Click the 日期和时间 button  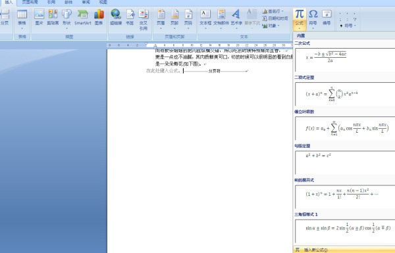click(x=275, y=18)
